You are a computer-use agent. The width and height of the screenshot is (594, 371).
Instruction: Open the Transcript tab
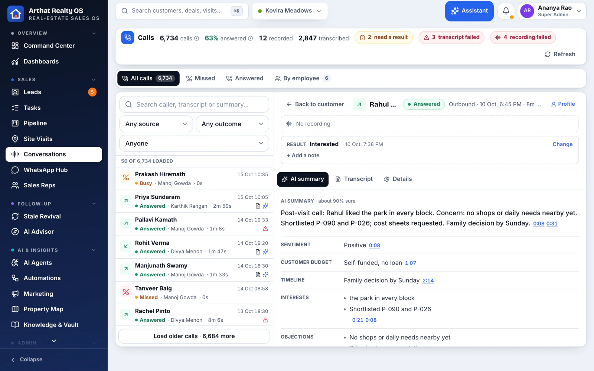354,179
